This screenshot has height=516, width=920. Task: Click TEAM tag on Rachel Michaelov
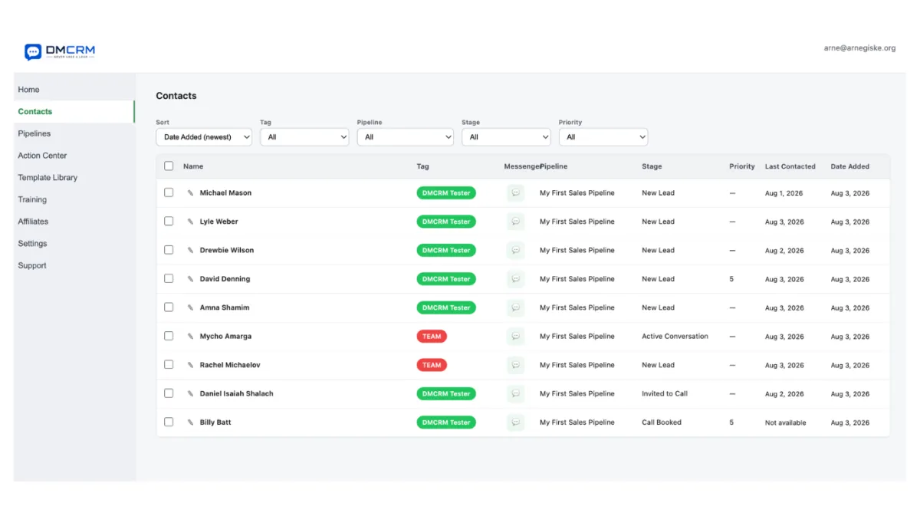(432, 365)
